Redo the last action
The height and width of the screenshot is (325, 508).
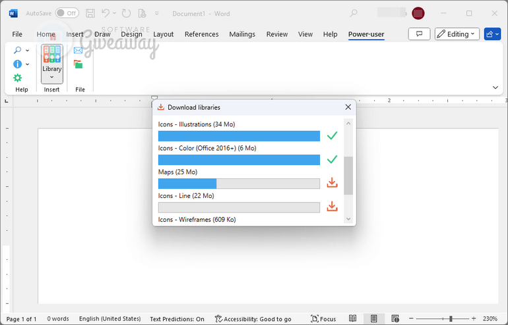coord(126,13)
